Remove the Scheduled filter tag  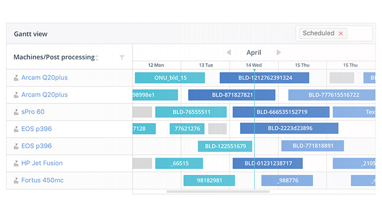(x=341, y=34)
